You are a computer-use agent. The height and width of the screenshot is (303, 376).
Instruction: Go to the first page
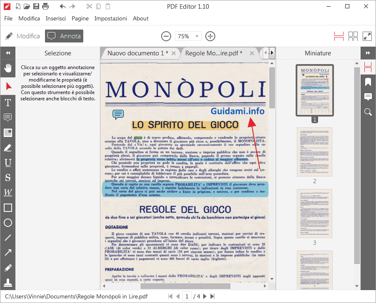170,296
